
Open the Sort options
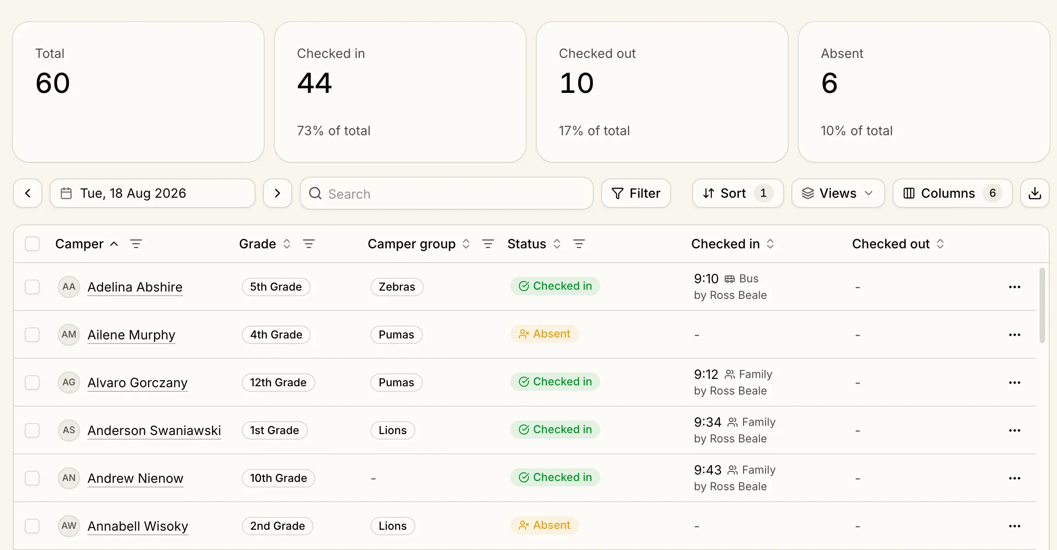(738, 193)
